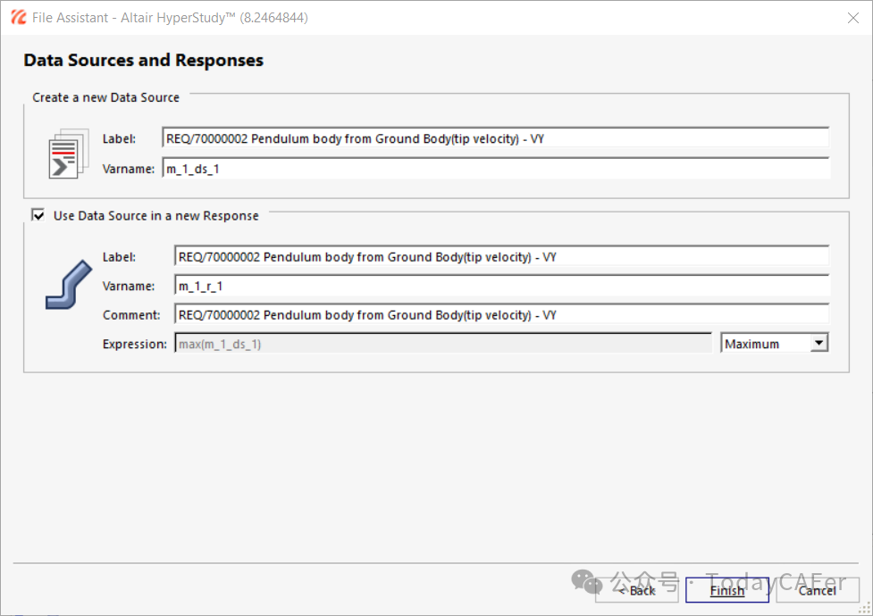Click the Altair HyperStudy logo in title bar

pyautogui.click(x=17, y=17)
